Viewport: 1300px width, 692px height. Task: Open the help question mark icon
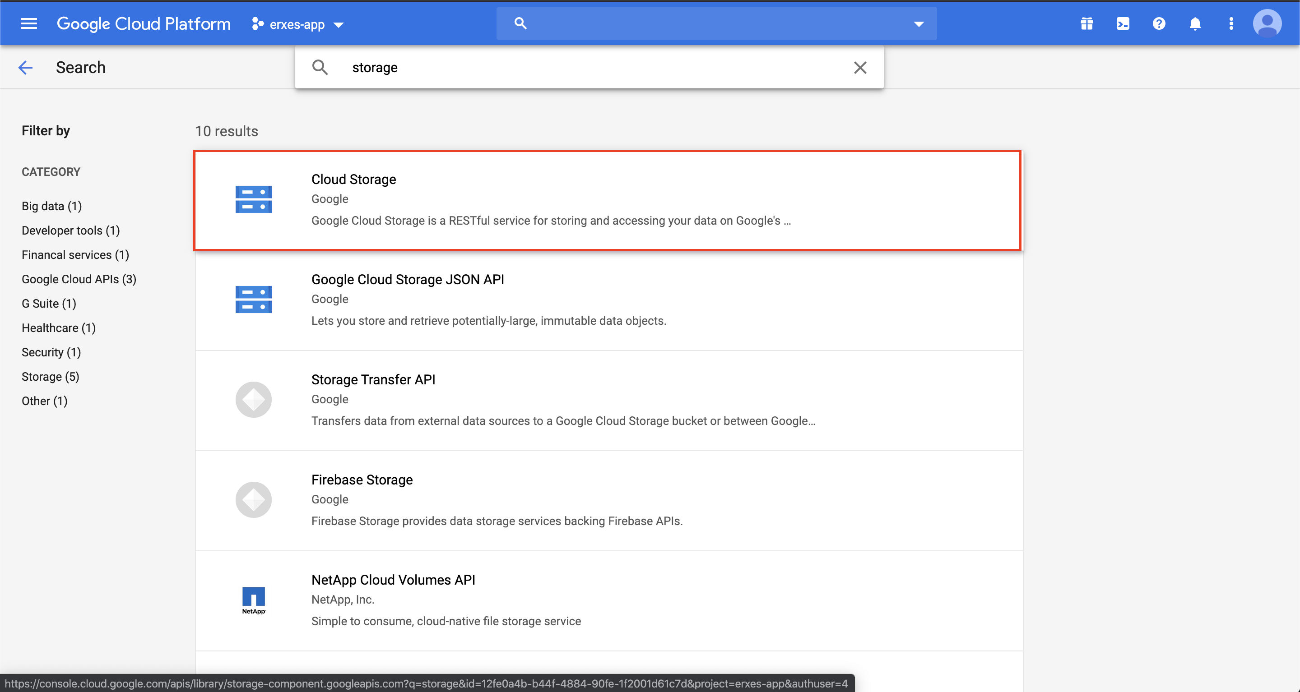point(1159,24)
